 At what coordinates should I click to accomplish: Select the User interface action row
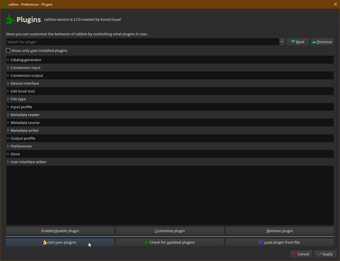(x=170, y=162)
